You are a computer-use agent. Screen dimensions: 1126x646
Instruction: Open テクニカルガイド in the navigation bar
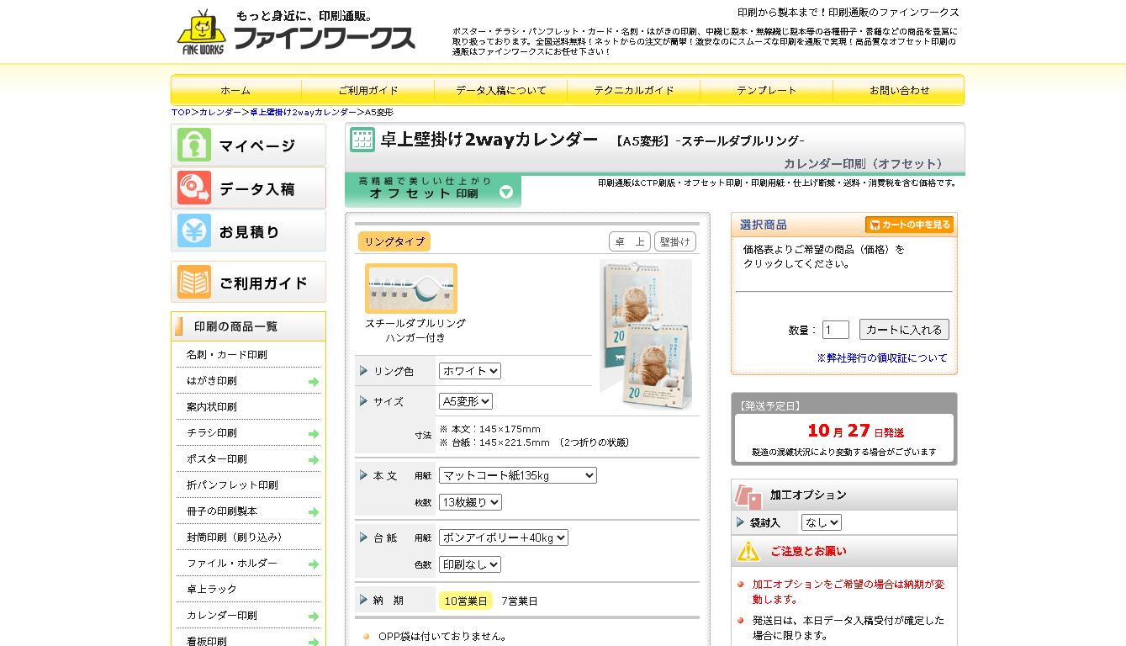click(x=633, y=91)
